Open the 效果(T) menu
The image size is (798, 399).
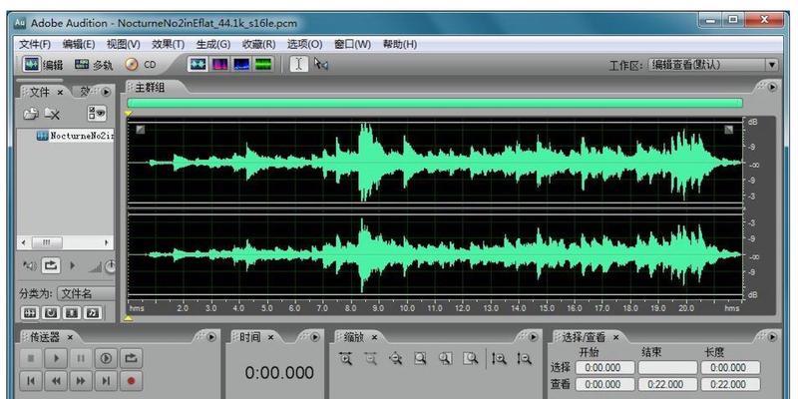click(168, 44)
